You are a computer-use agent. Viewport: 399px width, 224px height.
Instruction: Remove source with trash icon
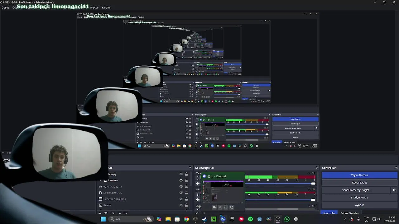[106, 213]
